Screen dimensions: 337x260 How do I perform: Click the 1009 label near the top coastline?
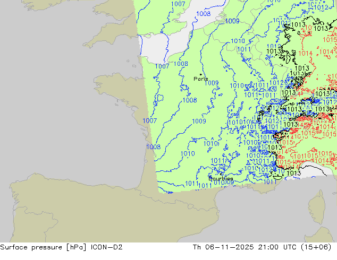point(232,21)
